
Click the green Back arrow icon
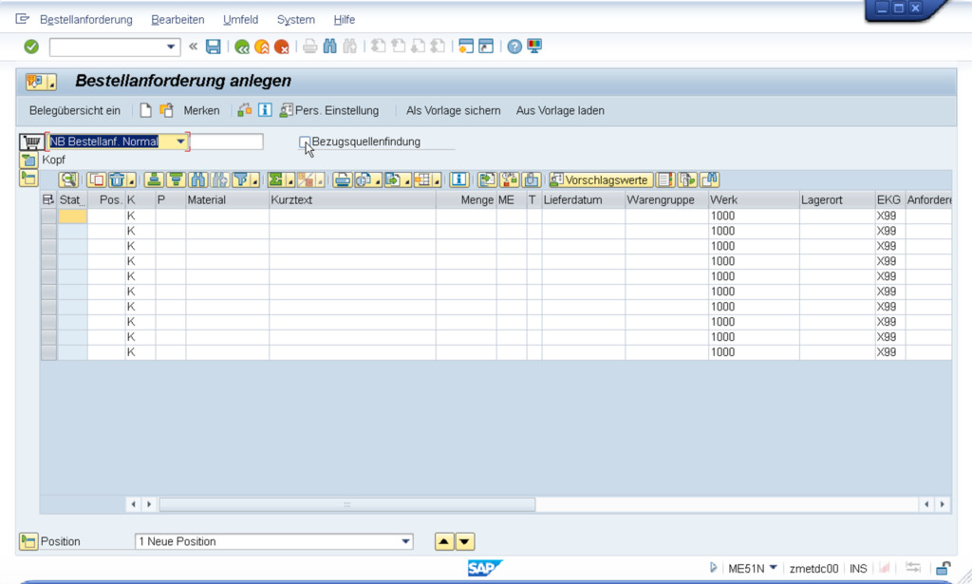[242, 47]
